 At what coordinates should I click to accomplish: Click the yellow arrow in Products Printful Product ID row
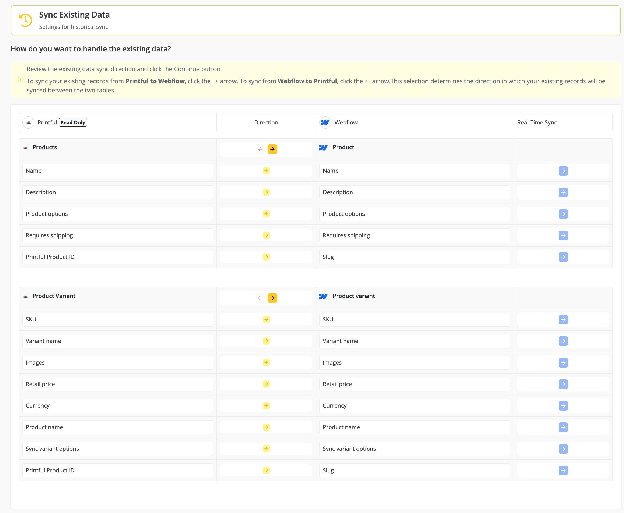[x=266, y=257]
